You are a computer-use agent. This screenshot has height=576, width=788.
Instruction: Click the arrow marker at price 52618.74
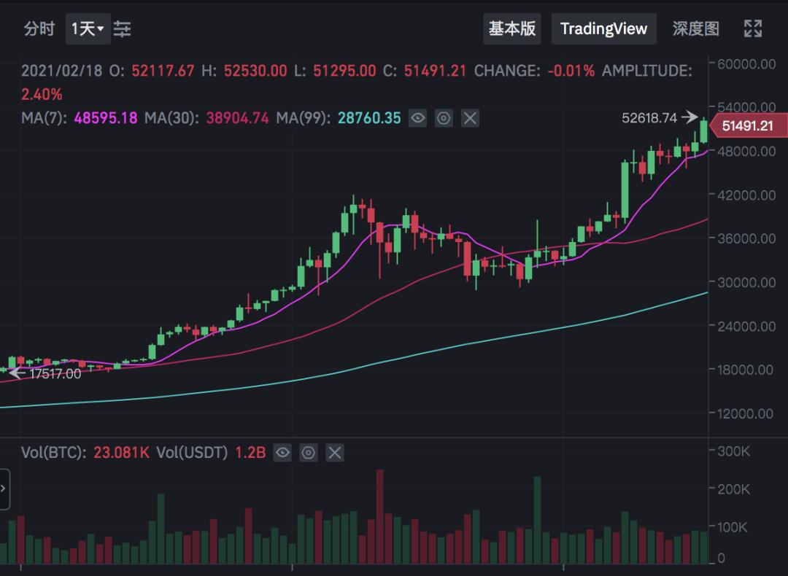(689, 115)
